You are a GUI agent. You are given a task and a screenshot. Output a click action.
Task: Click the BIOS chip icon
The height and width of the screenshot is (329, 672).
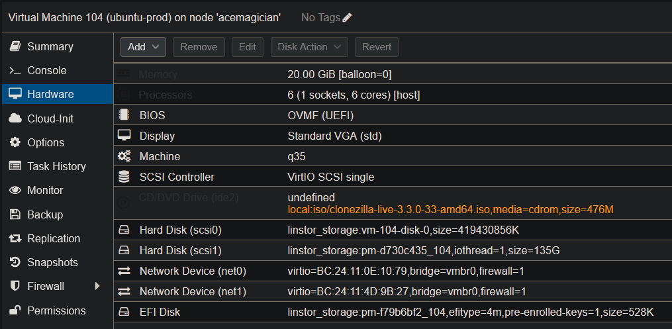[x=124, y=115]
